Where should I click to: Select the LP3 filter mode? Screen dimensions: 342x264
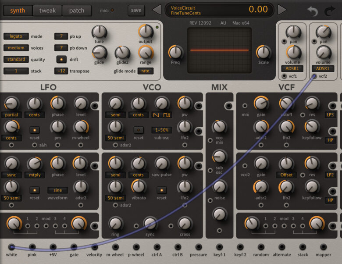point(330,115)
